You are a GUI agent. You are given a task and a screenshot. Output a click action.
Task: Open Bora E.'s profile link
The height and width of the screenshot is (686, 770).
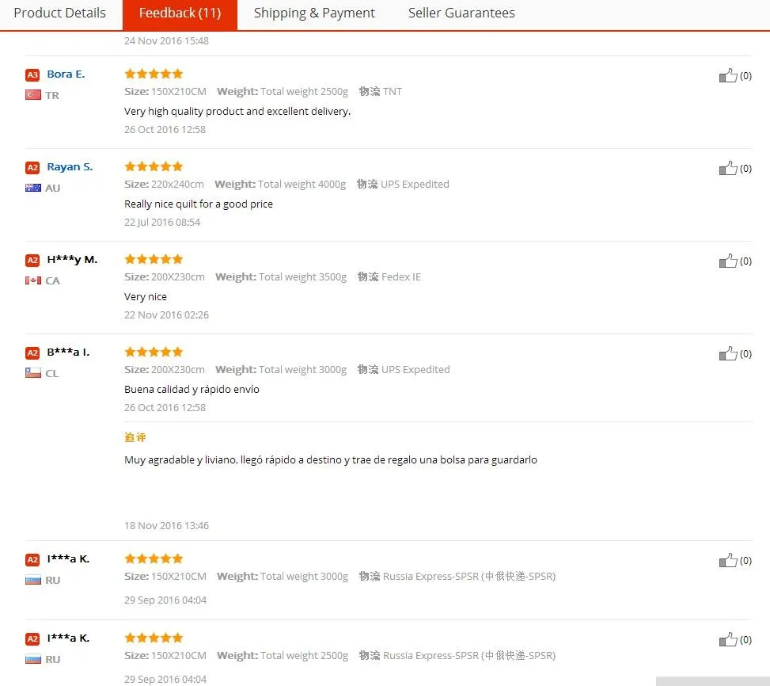coord(66,74)
